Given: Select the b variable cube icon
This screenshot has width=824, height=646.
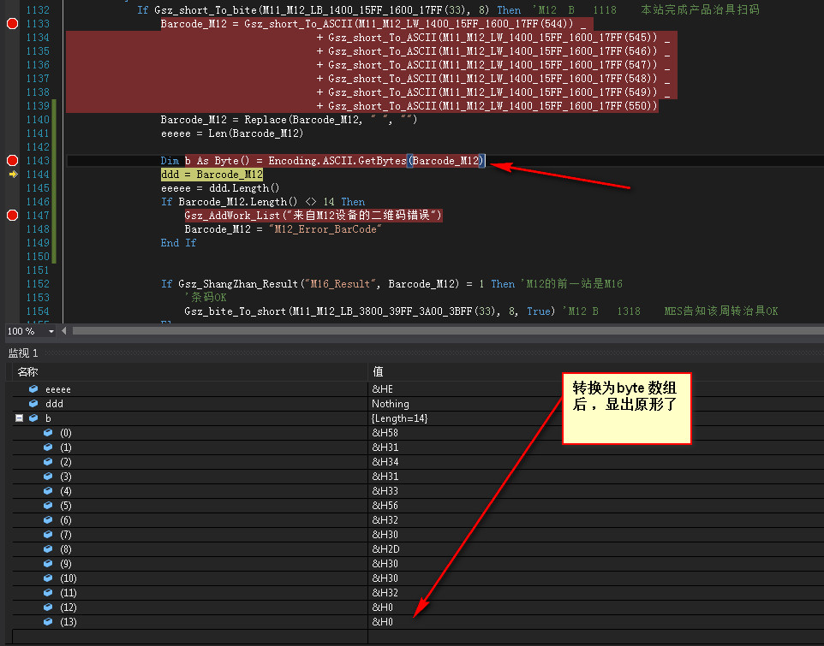Looking at the screenshot, I should click(x=33, y=418).
